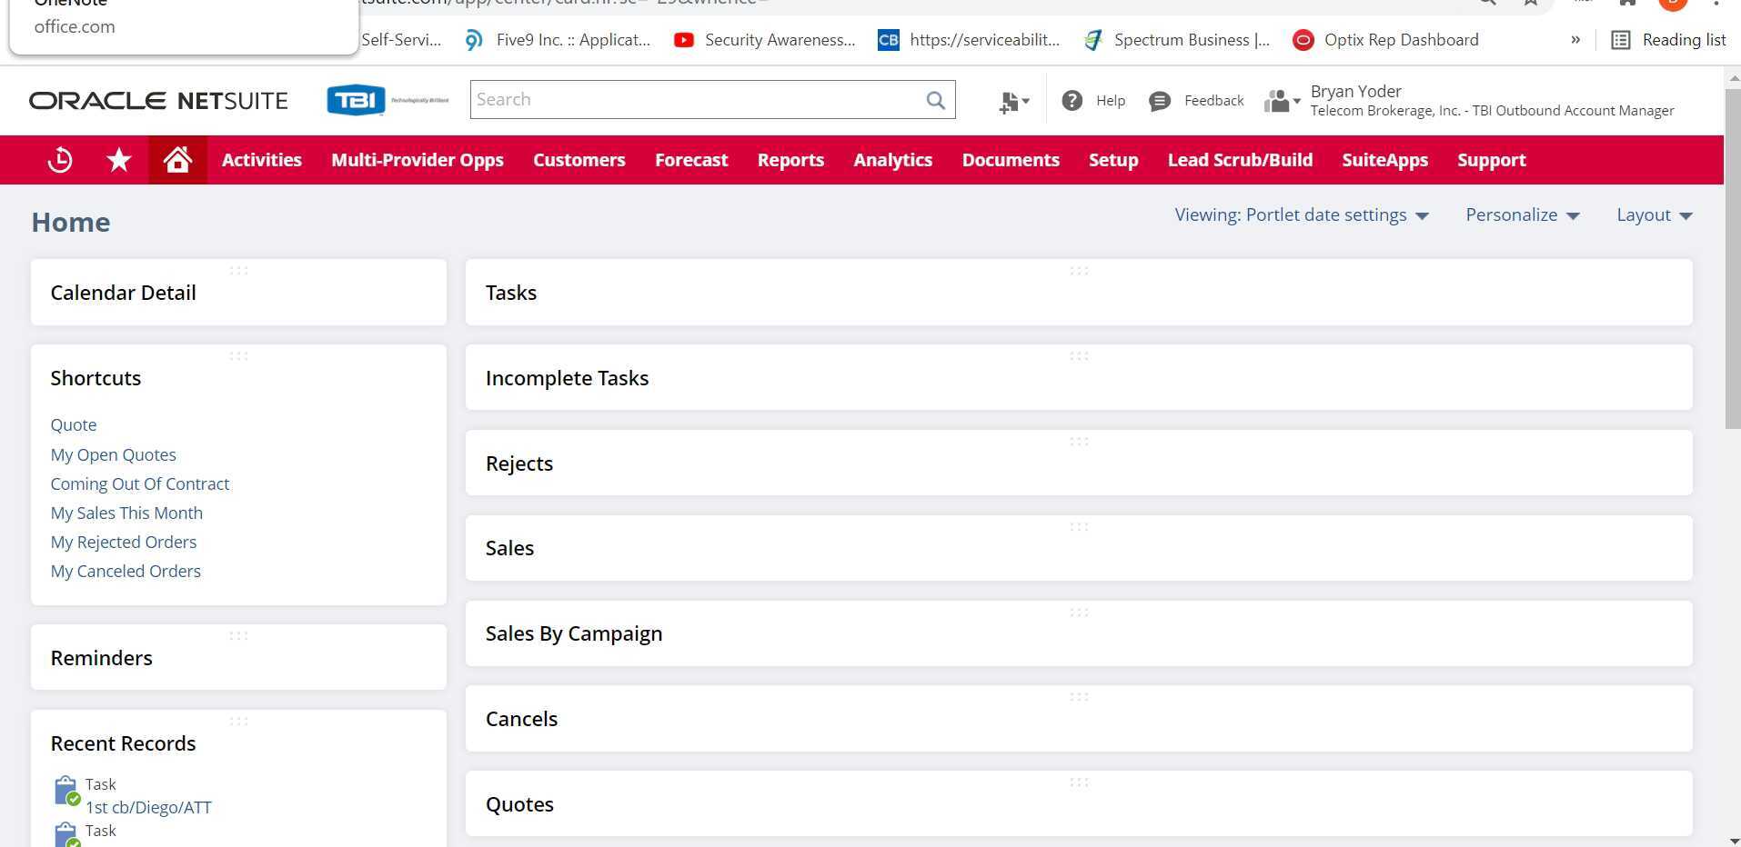Open Help via the question mark icon
1741x847 pixels.
point(1072,100)
